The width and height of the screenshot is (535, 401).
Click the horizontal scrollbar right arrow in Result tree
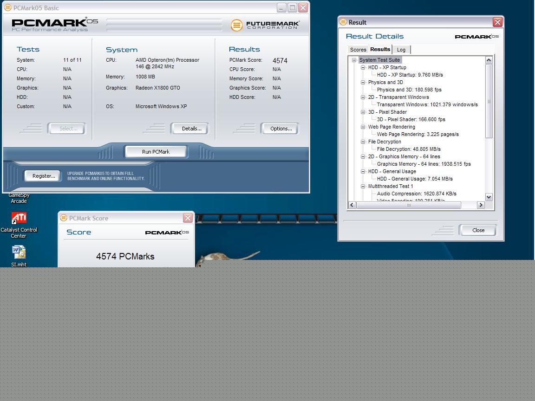(481, 205)
